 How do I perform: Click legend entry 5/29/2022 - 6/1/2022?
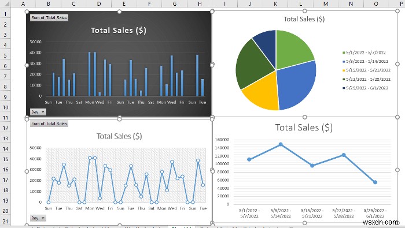pyautogui.click(x=365, y=88)
